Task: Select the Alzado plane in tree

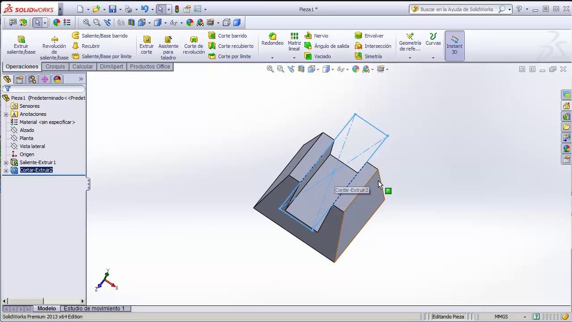Action: tap(22, 130)
